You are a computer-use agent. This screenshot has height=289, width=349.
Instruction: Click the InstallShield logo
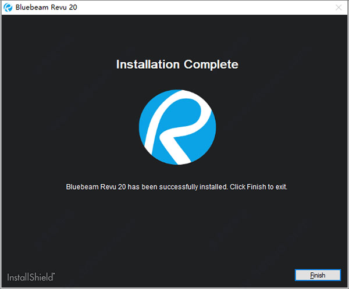coord(31,276)
